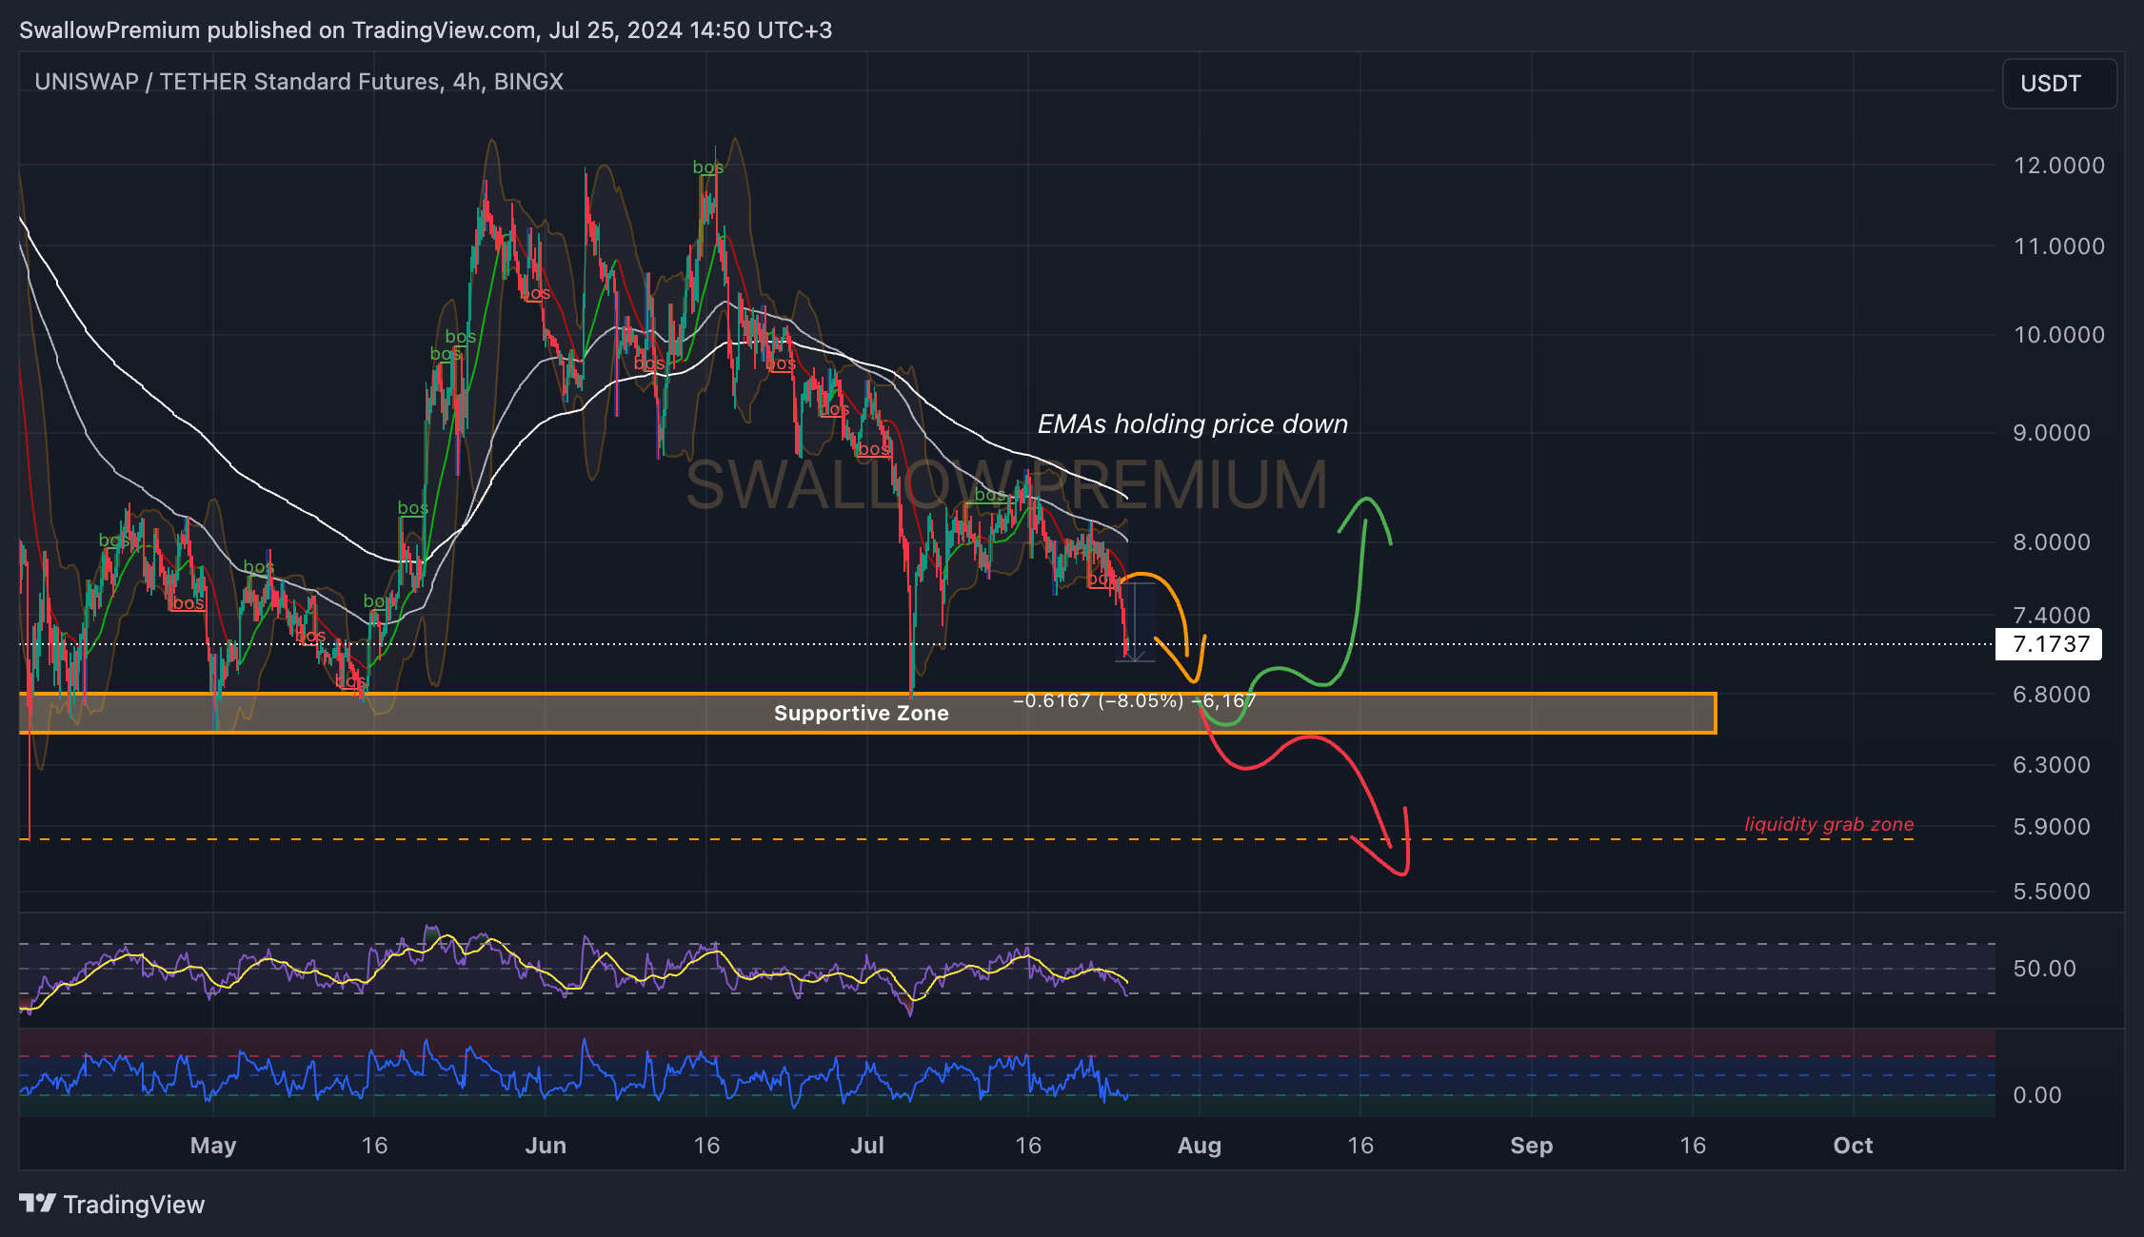Image resolution: width=2144 pixels, height=1237 pixels.
Task: Click the Aug label on time axis
Action: click(1200, 1146)
